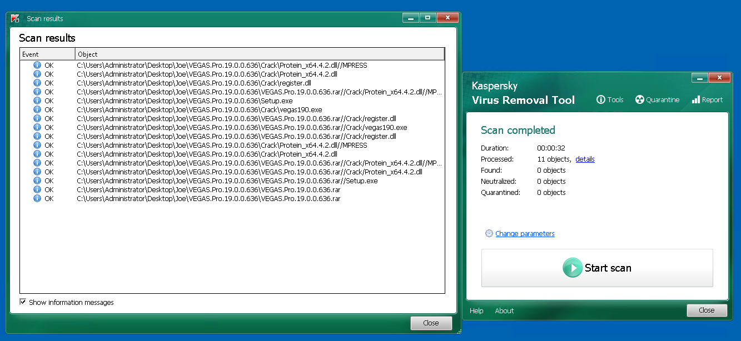Click the Event column header

click(47, 54)
